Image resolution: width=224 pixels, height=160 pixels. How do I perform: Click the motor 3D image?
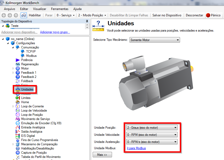pos(156,83)
